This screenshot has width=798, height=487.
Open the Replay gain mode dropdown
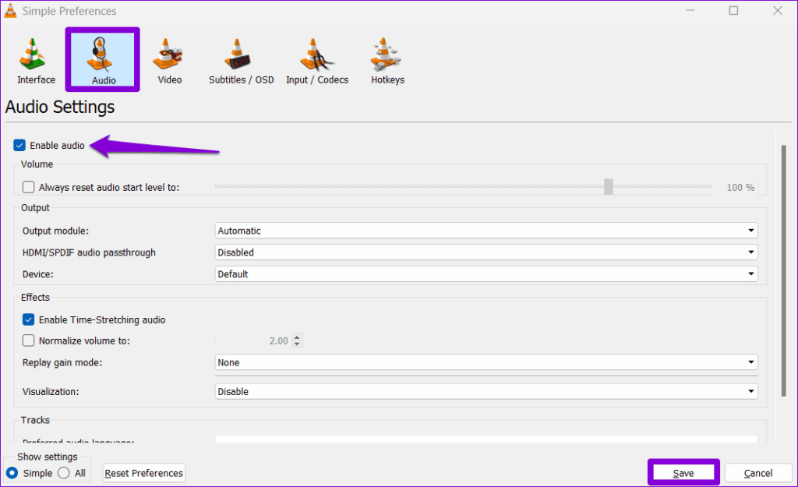click(x=750, y=362)
